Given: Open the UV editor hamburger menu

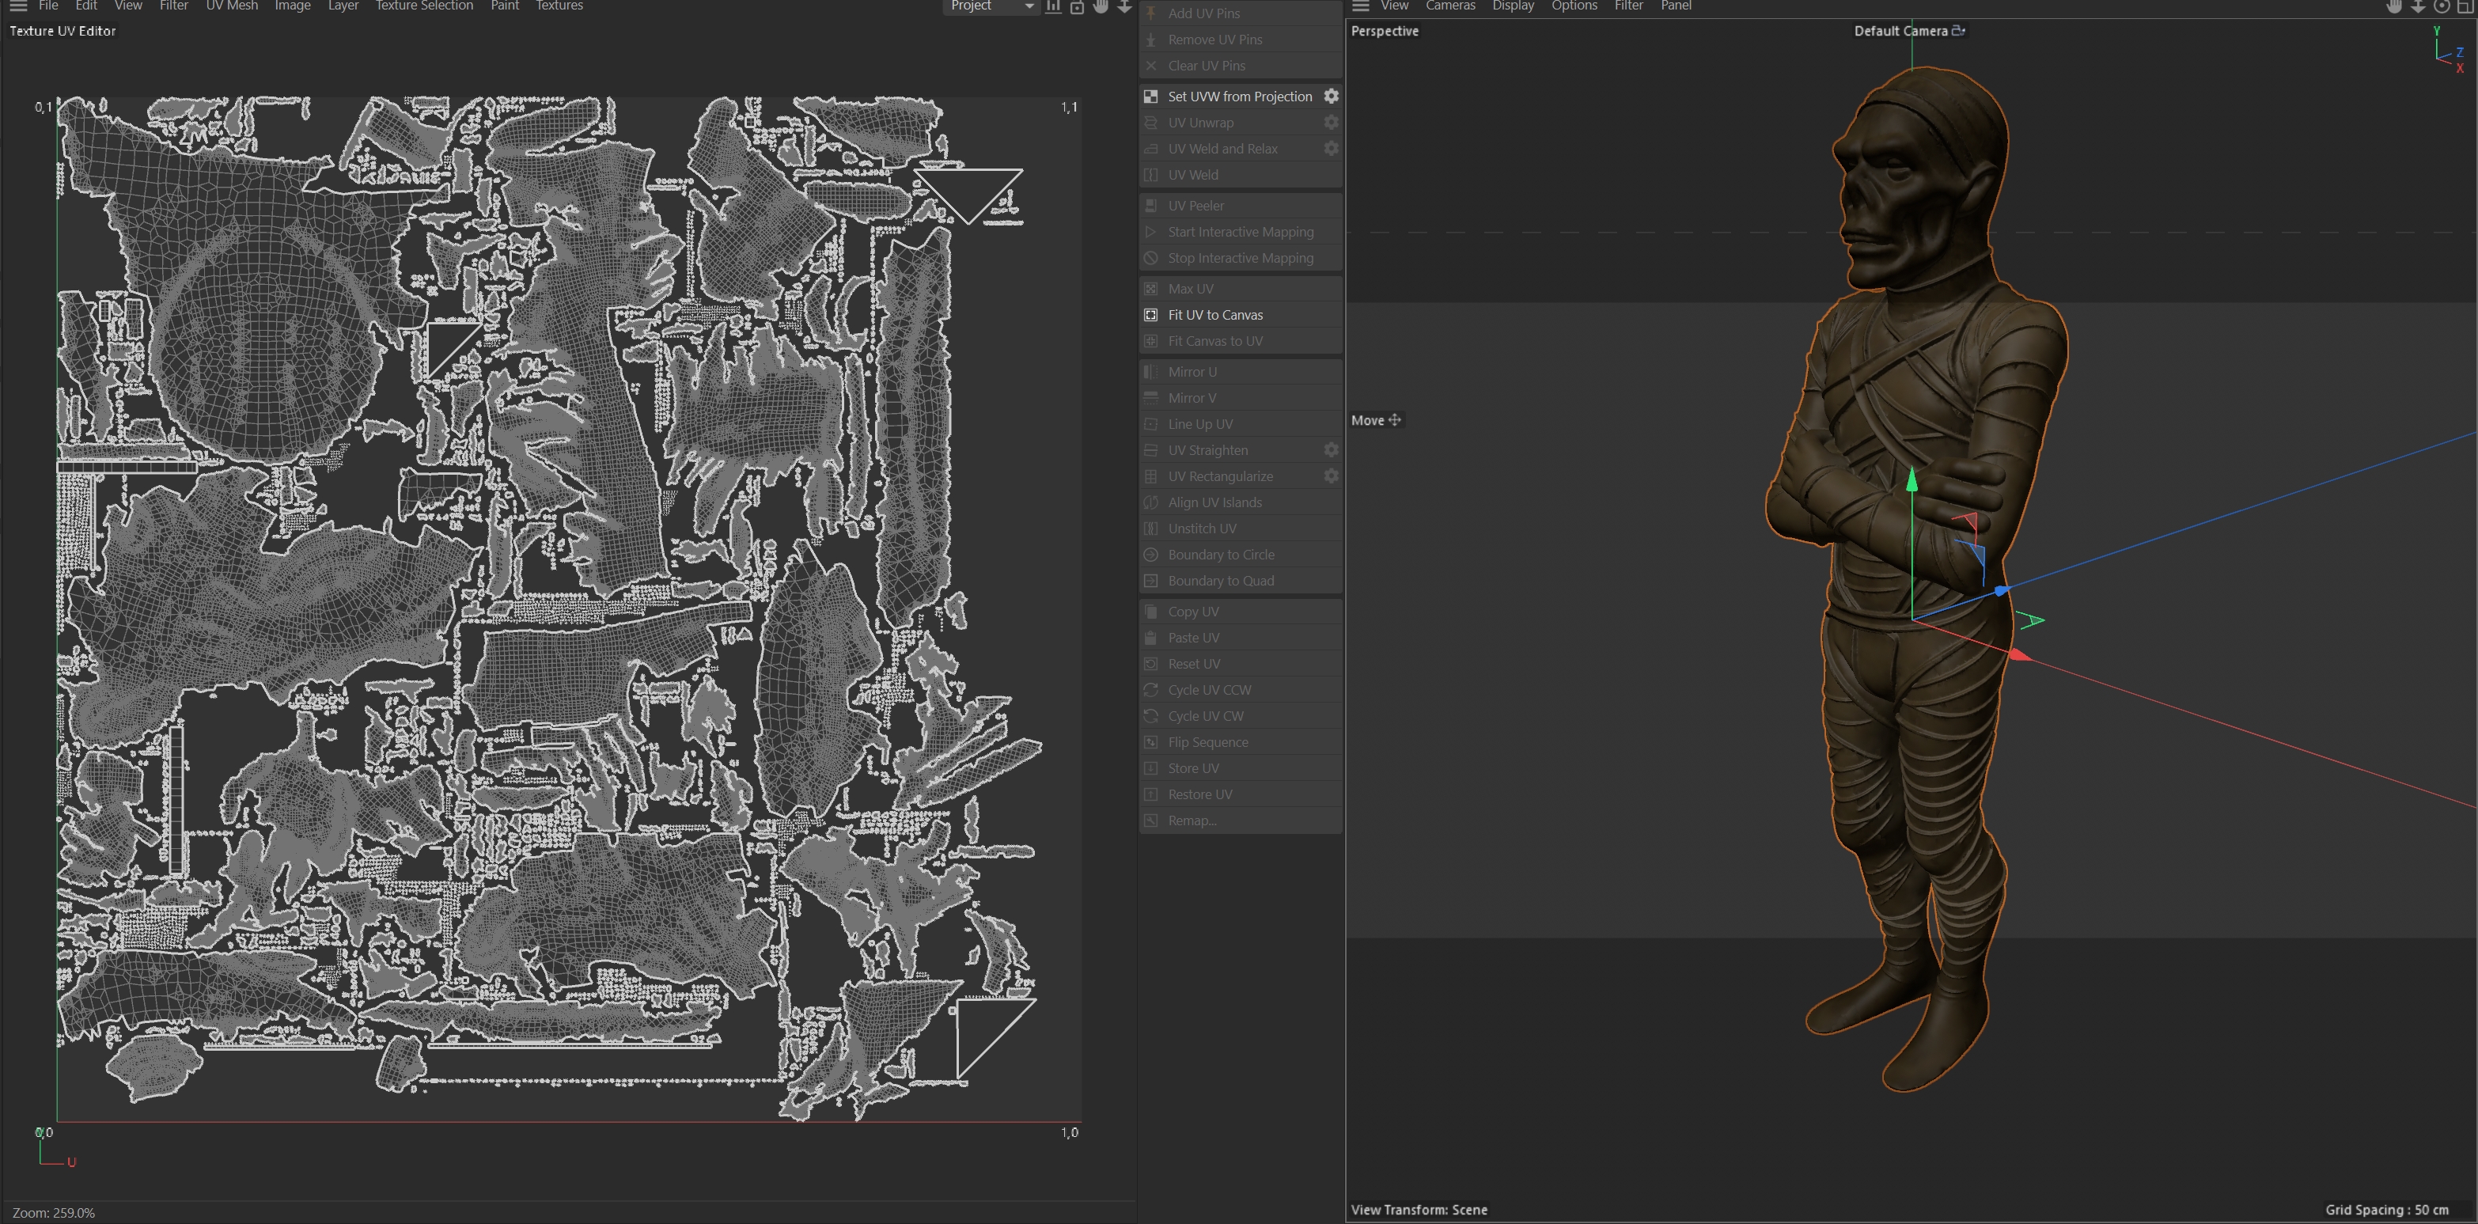Looking at the screenshot, I should click(x=18, y=6).
